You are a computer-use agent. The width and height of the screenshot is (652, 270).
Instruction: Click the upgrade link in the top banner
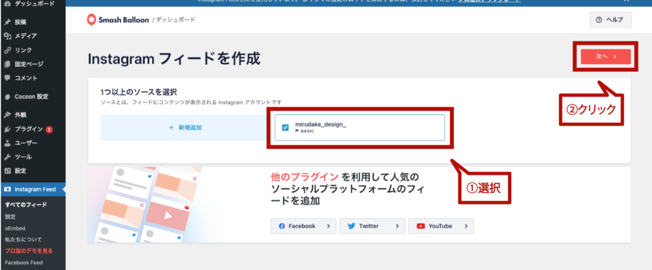point(490,1)
